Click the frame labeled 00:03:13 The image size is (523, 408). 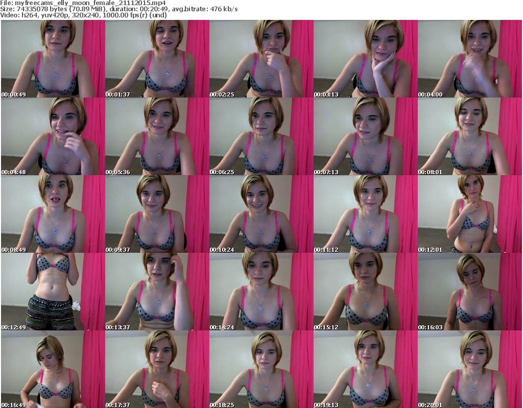pos(365,59)
